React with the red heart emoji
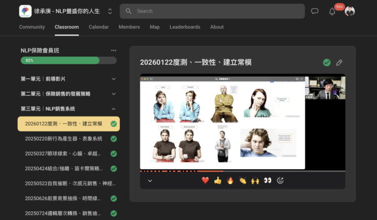The image size is (377, 220). (205, 180)
